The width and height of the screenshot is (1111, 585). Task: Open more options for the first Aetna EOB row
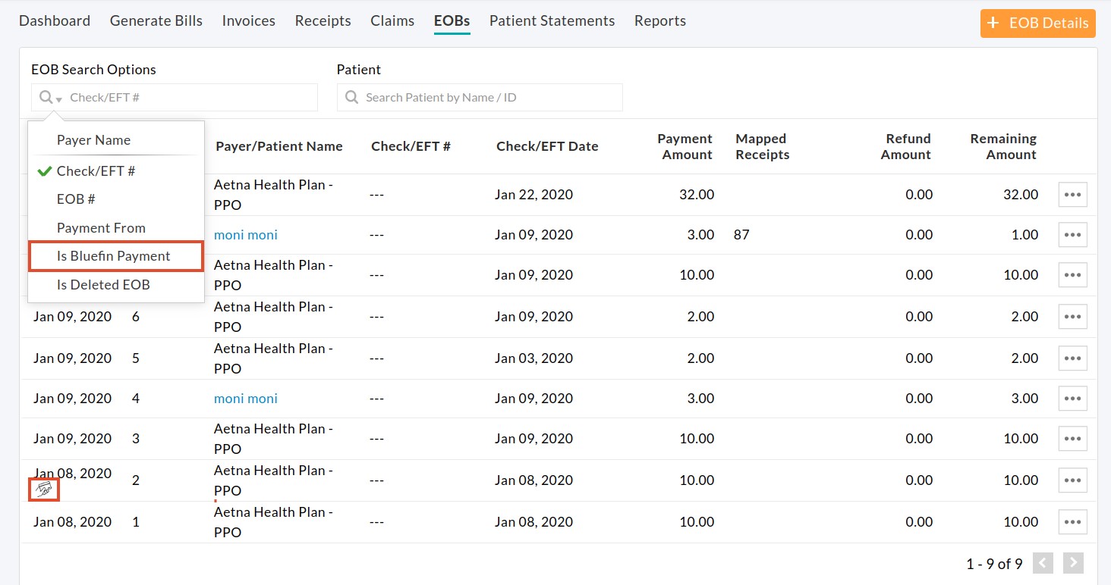pos(1072,194)
